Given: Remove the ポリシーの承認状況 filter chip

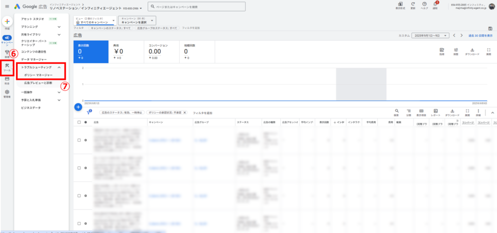Looking at the screenshot, I should pos(185,113).
